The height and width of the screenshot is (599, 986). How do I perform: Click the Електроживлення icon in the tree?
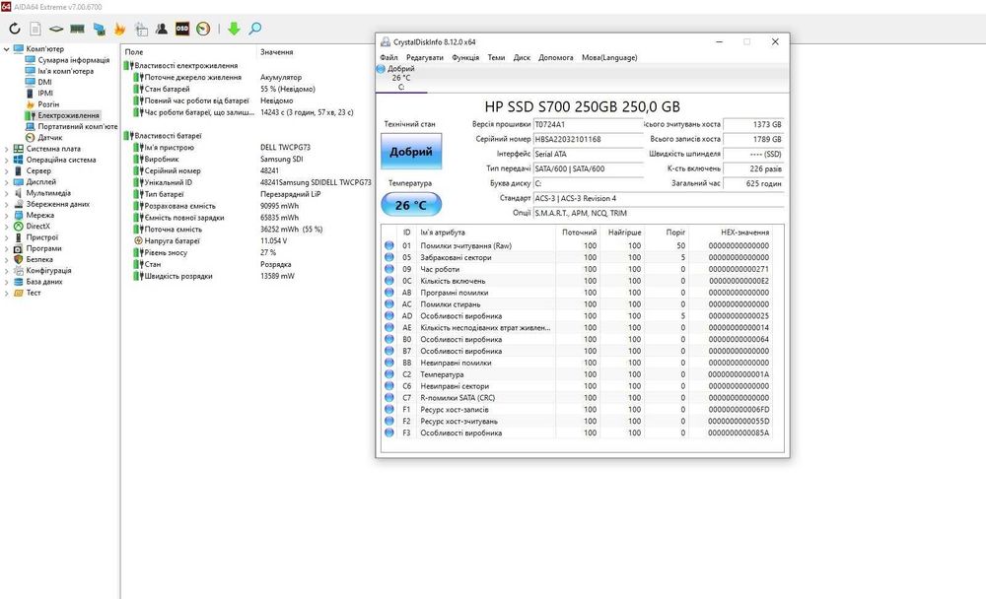coord(30,115)
